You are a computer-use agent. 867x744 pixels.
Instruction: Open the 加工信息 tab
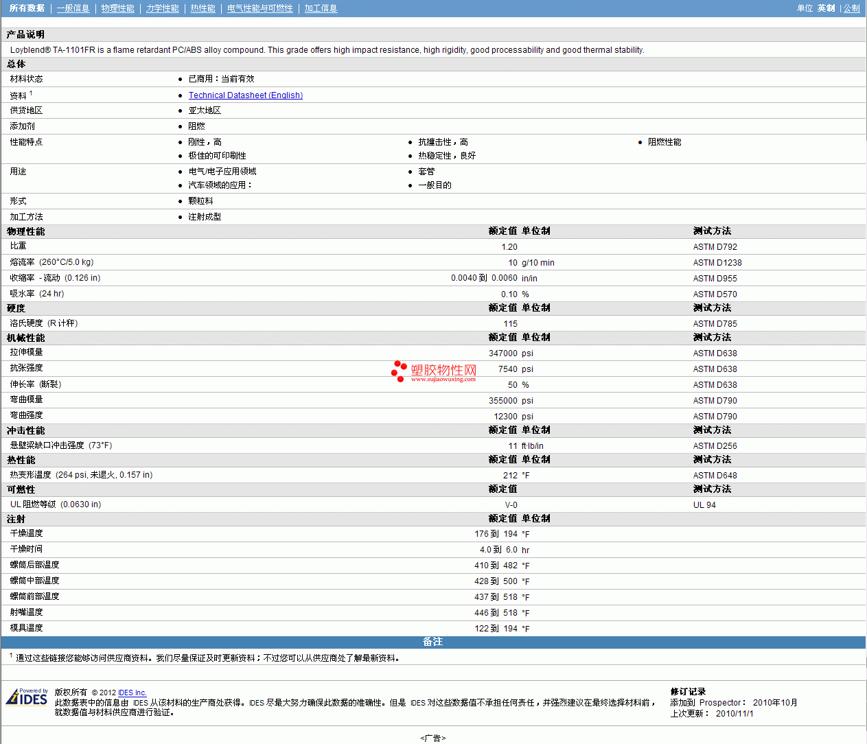321,8
